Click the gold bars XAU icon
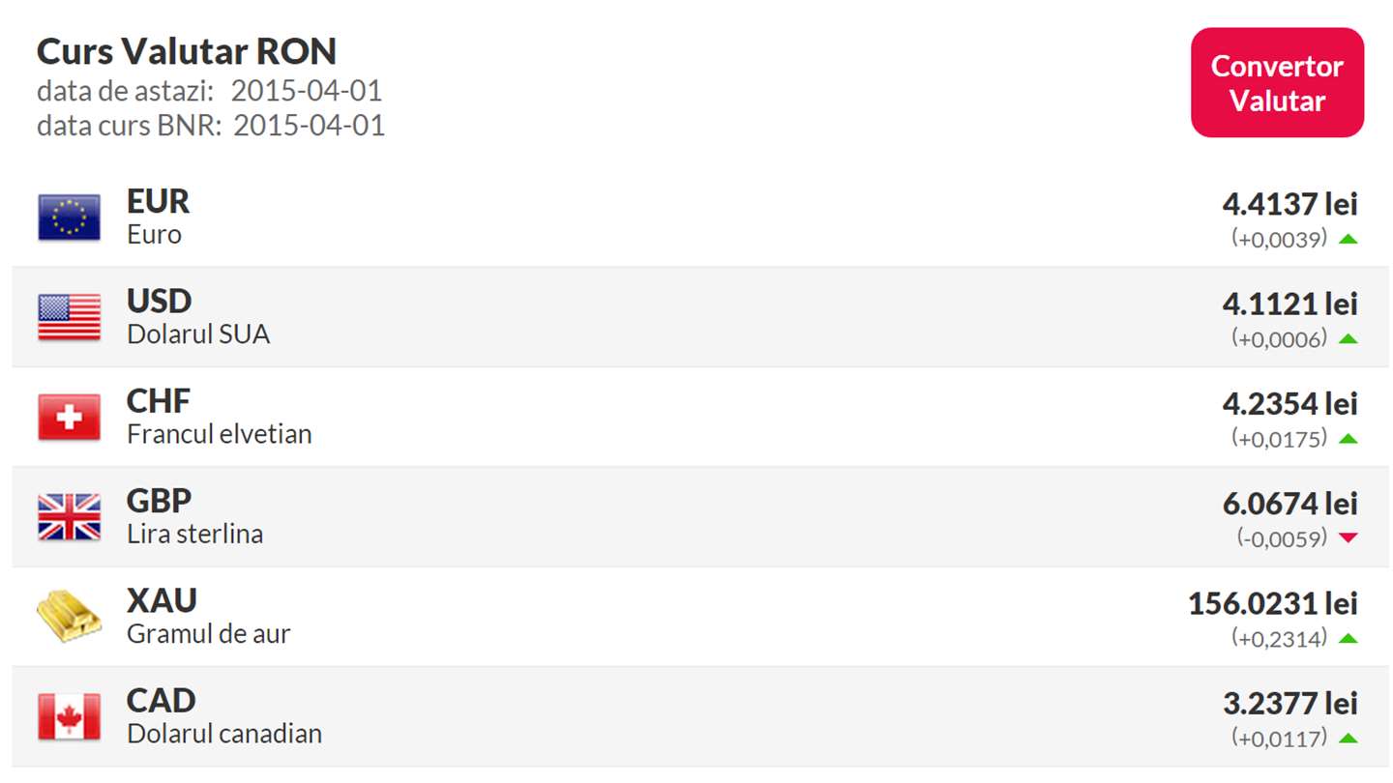Screen dimensions: 1393x783 [x=69, y=617]
